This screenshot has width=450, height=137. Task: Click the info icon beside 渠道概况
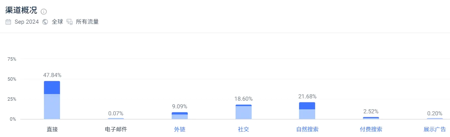click(x=44, y=12)
